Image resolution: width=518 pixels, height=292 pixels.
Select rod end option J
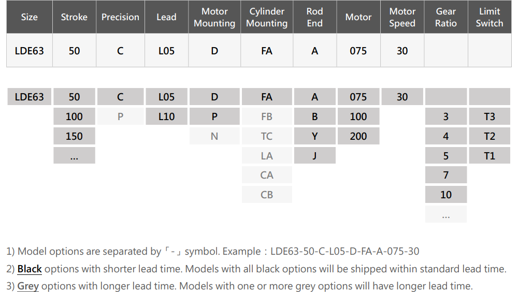coord(315,156)
